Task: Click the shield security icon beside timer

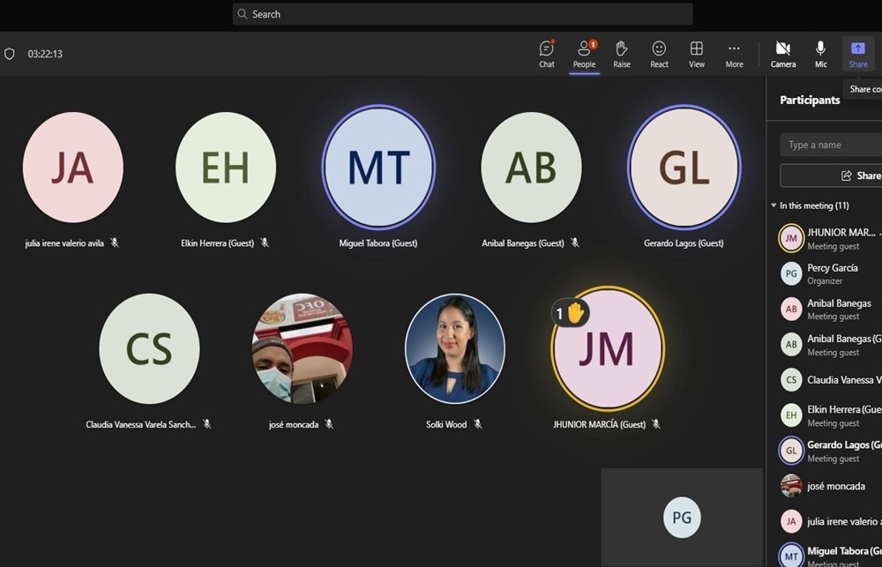Action: pyautogui.click(x=10, y=54)
